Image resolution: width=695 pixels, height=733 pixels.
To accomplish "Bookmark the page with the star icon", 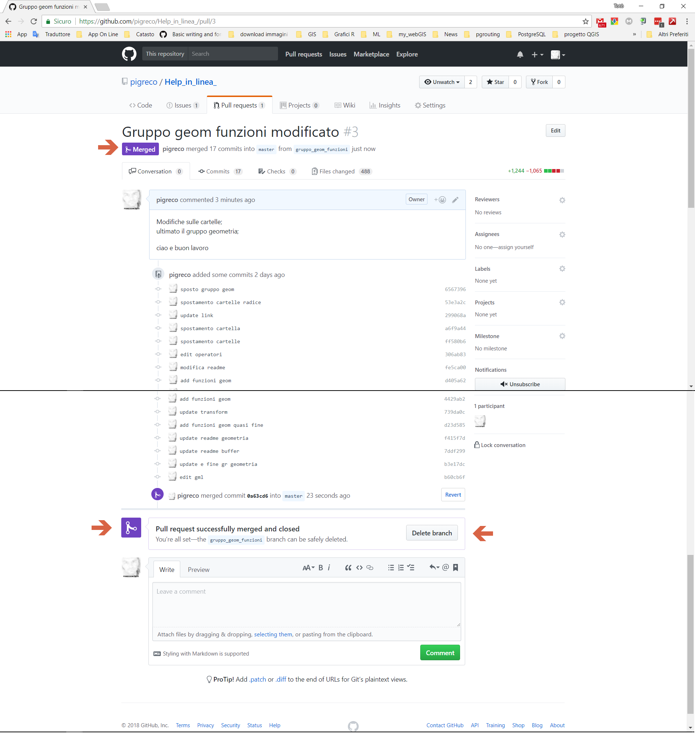I will click(x=585, y=21).
